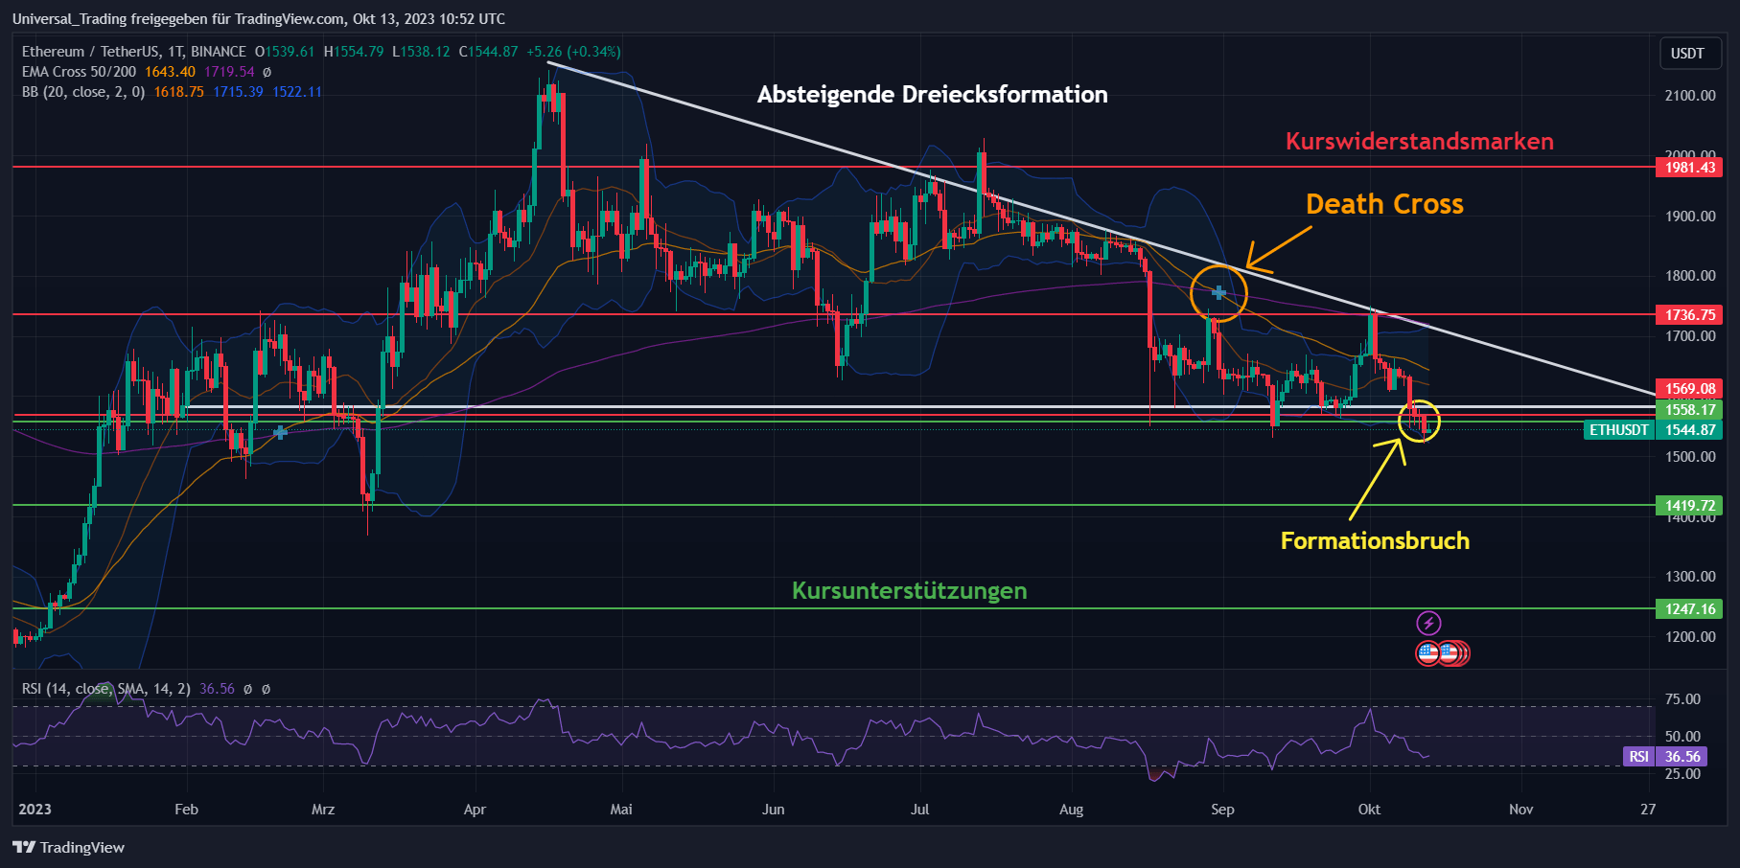Screen dimensions: 1740x868
Task: Click the Kursunterstützungen annotation text
Action: click(x=909, y=591)
